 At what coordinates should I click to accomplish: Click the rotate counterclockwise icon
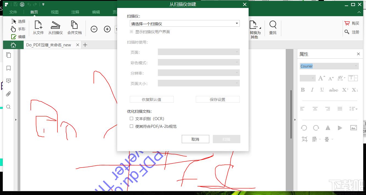pyautogui.click(x=304, y=128)
